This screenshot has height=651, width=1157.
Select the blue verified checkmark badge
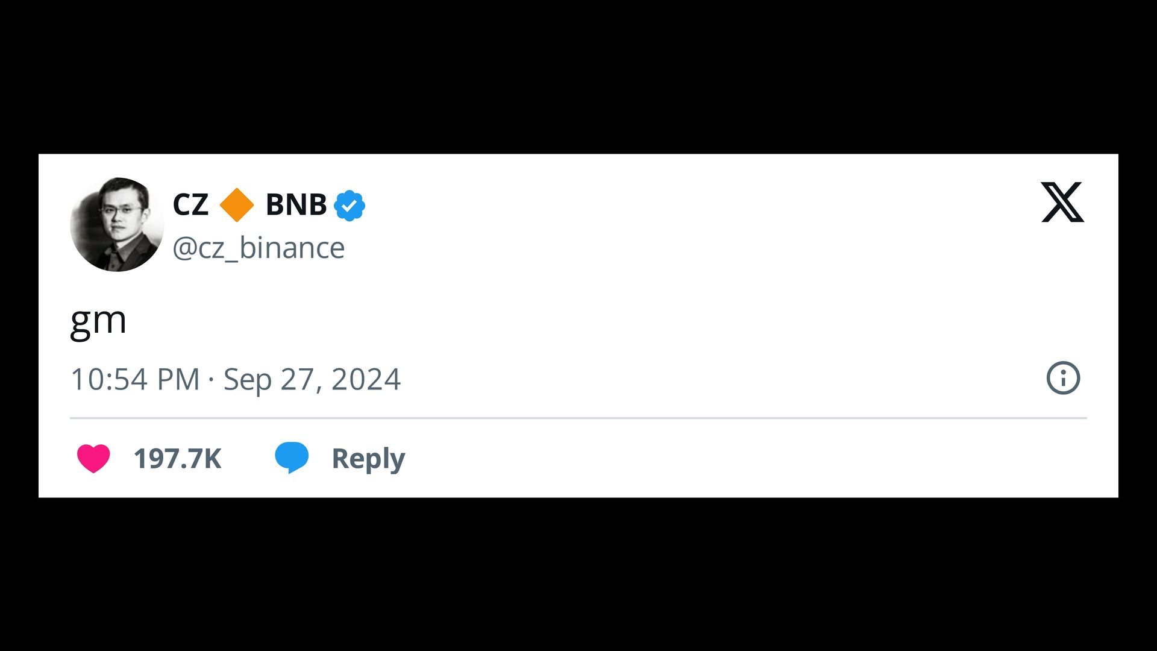[350, 204]
